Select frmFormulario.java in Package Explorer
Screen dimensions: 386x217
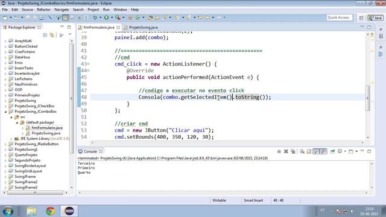[x=47, y=128]
